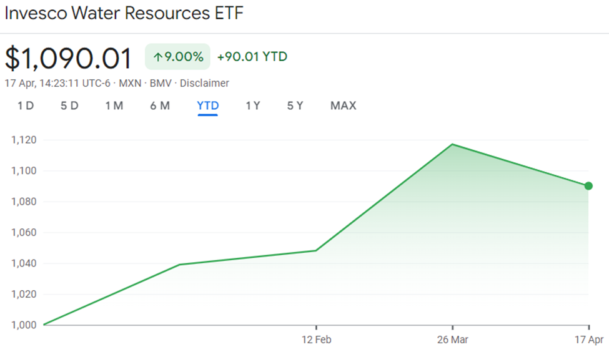This screenshot has height=352, width=609.
Task: Click the MXN currency label
Action: pos(130,83)
